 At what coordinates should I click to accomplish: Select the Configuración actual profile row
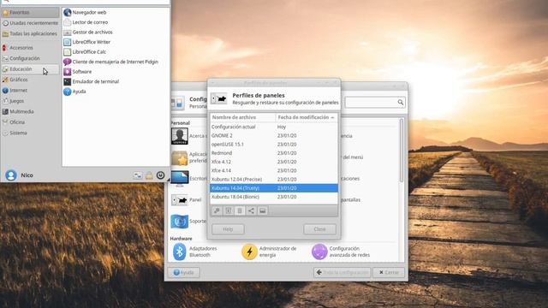(274, 127)
